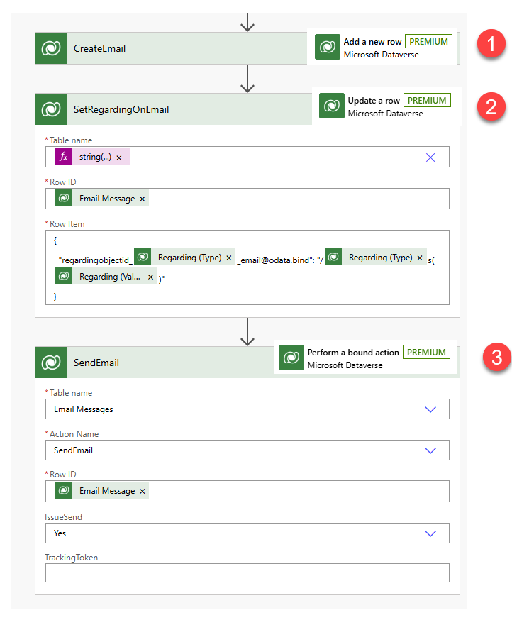512x625 pixels.
Task: Click the Regarding (Val... dynamic content token
Action: [x=106, y=276]
